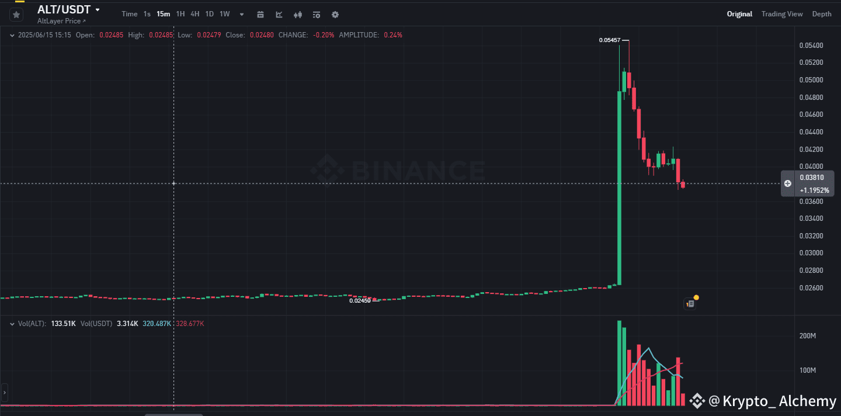
Task: Switch chart interval to 1H
Action: pyautogui.click(x=180, y=14)
